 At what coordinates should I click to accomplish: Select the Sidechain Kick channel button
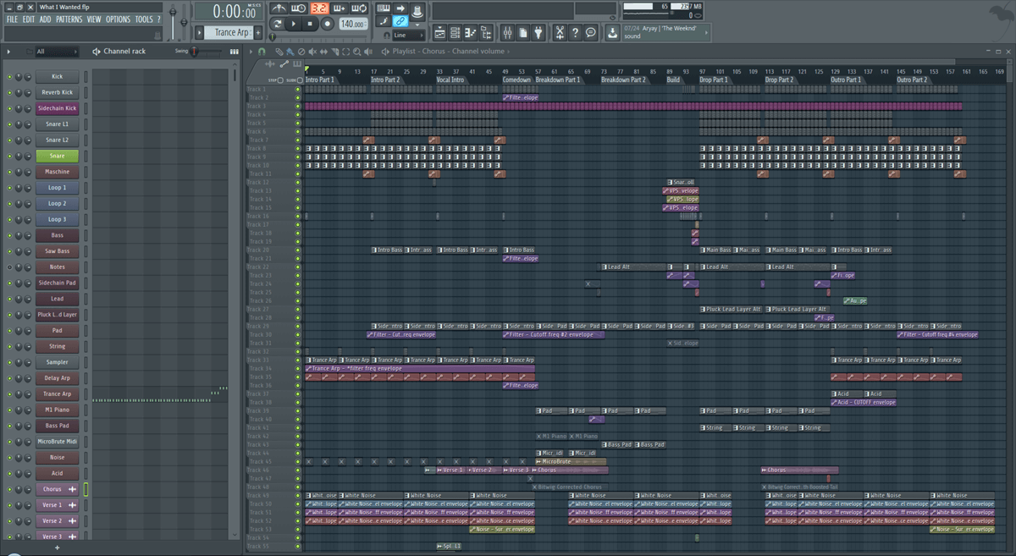coord(57,108)
